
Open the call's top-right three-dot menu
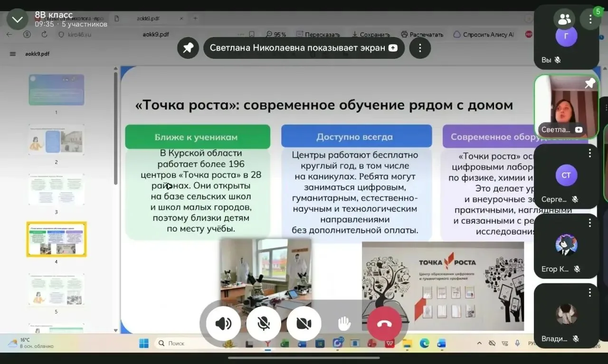click(x=590, y=19)
